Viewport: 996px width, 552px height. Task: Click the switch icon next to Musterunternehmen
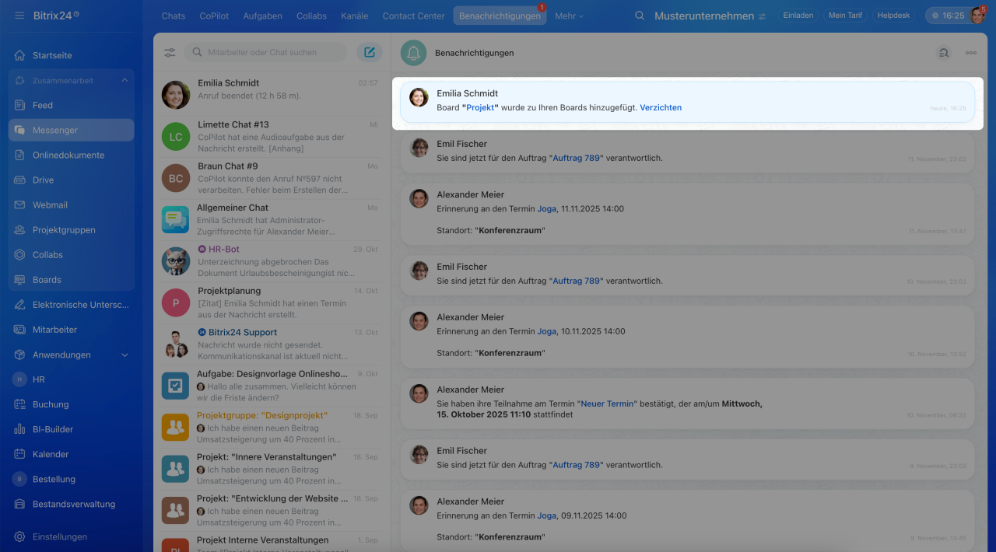pos(763,16)
